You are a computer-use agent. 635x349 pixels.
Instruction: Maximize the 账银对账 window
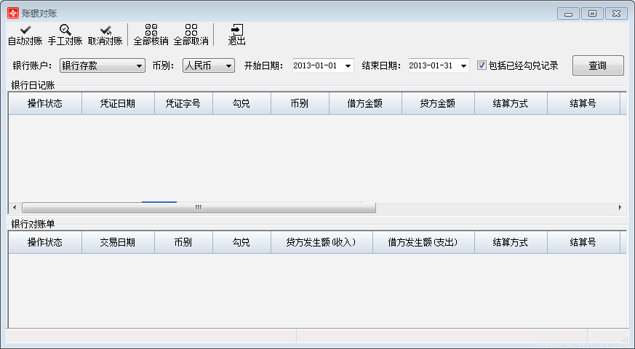click(593, 13)
